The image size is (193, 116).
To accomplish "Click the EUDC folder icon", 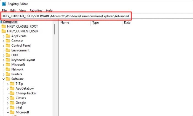I will tap(8, 55).
